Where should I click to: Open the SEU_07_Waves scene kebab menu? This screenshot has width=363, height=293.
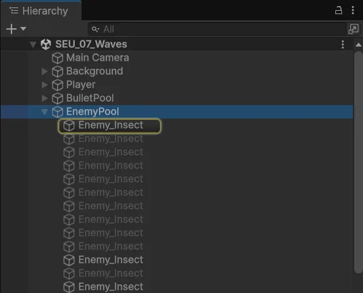pos(343,44)
